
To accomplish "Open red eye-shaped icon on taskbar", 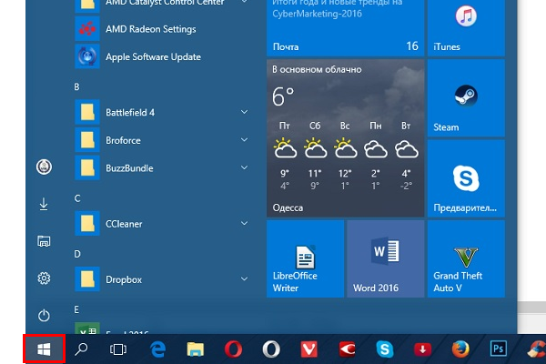I will (347, 349).
